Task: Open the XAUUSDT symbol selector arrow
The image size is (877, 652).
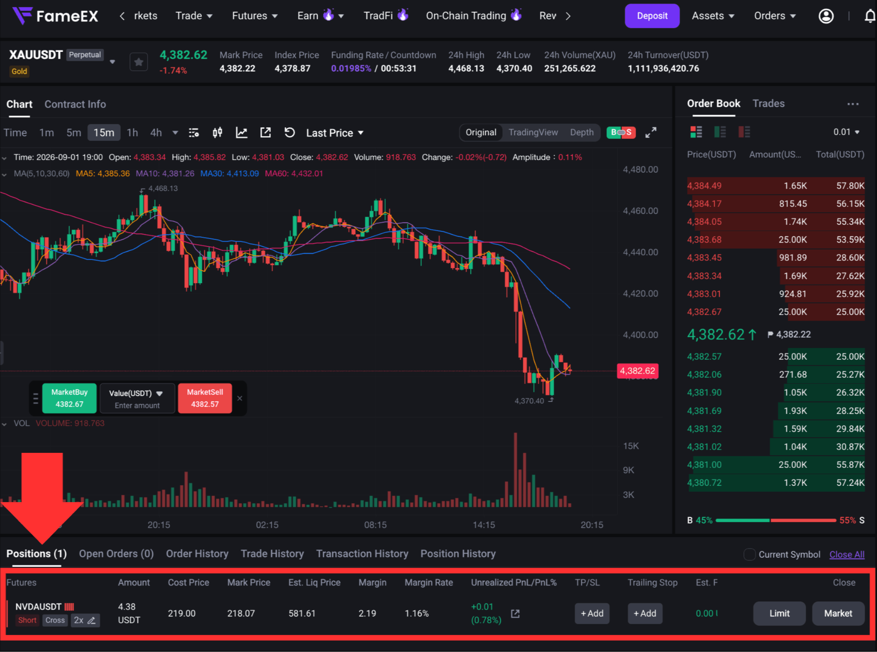Action: [x=112, y=62]
